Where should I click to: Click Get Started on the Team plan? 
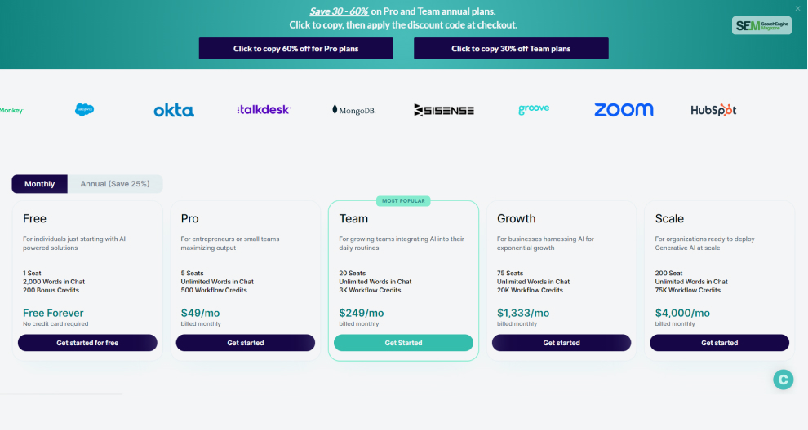(403, 343)
